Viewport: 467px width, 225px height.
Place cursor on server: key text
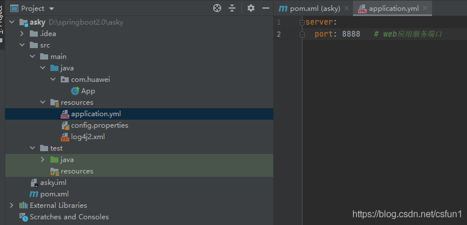[x=321, y=22]
